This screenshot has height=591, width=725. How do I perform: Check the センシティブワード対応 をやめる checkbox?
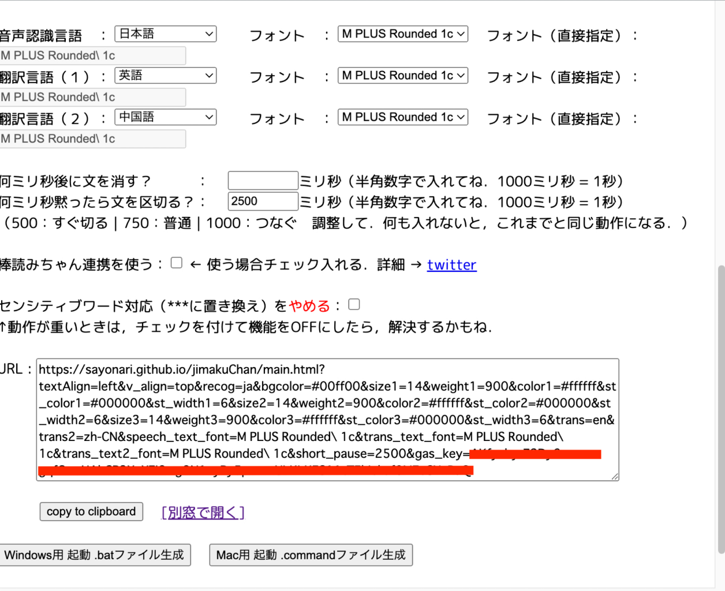click(354, 304)
